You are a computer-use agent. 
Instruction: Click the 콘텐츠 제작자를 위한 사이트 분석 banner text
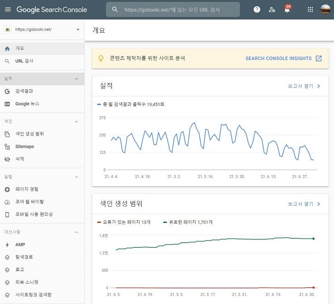tap(147, 58)
